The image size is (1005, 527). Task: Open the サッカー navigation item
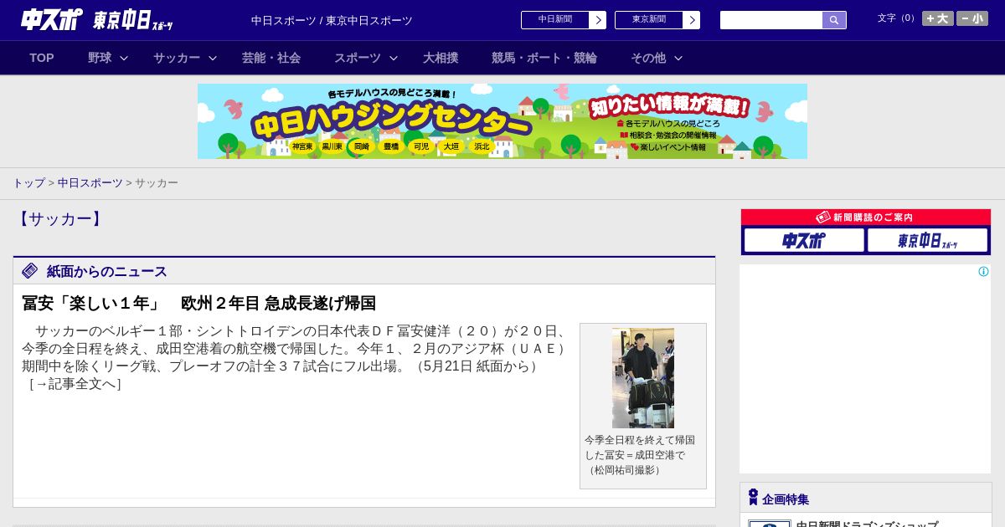point(177,58)
